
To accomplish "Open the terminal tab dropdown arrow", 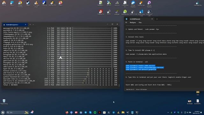I will (x=33, y=25).
